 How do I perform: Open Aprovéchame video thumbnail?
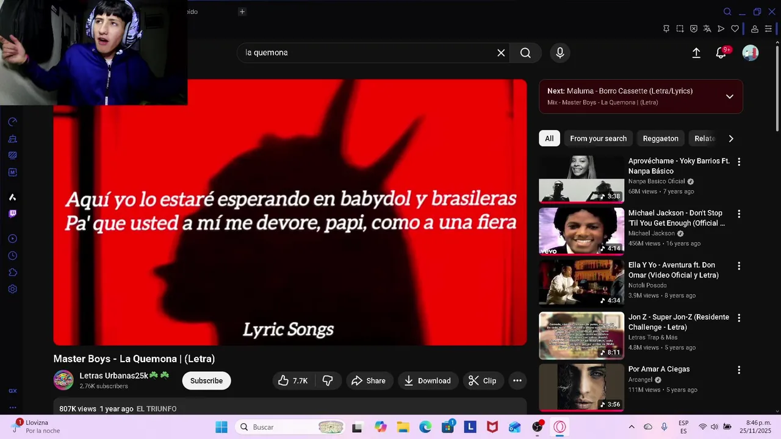[x=581, y=179]
